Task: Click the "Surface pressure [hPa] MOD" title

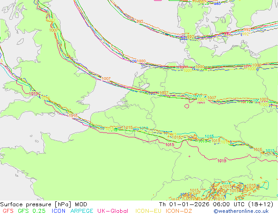Action: point(43,204)
